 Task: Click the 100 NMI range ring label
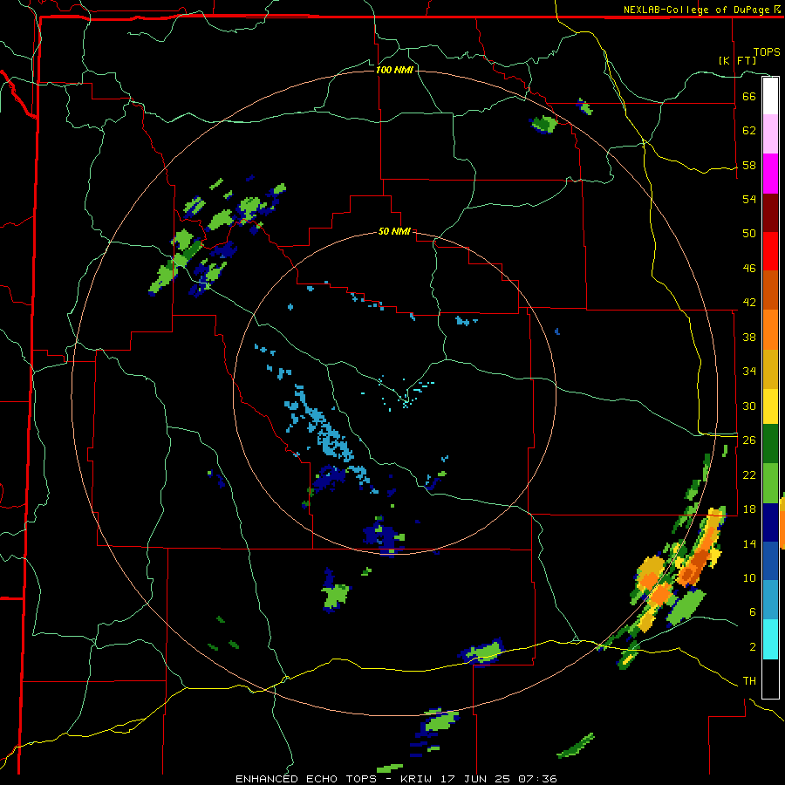click(x=394, y=70)
